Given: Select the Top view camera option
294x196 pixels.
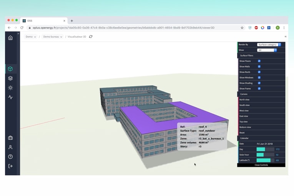Looking at the screenshot, I should coord(244,121).
